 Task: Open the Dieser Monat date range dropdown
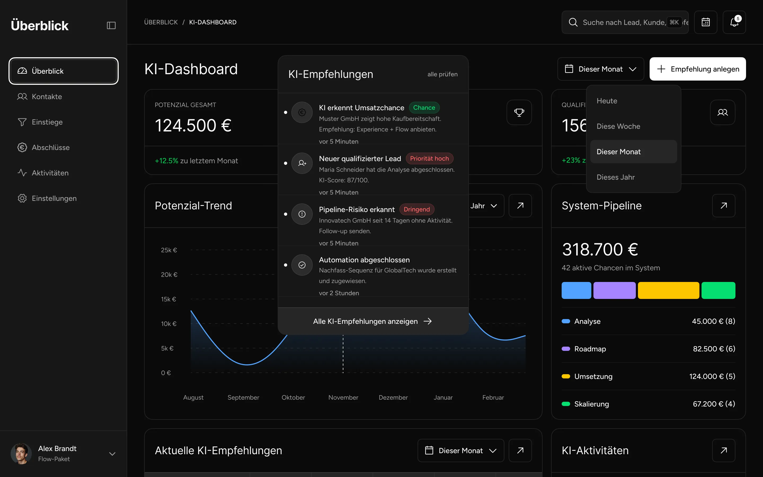pyautogui.click(x=600, y=69)
